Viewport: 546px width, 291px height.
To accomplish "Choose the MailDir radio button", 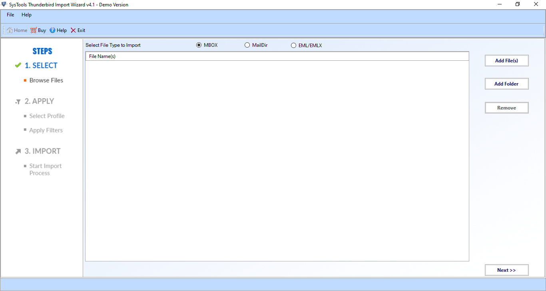I will click(247, 45).
